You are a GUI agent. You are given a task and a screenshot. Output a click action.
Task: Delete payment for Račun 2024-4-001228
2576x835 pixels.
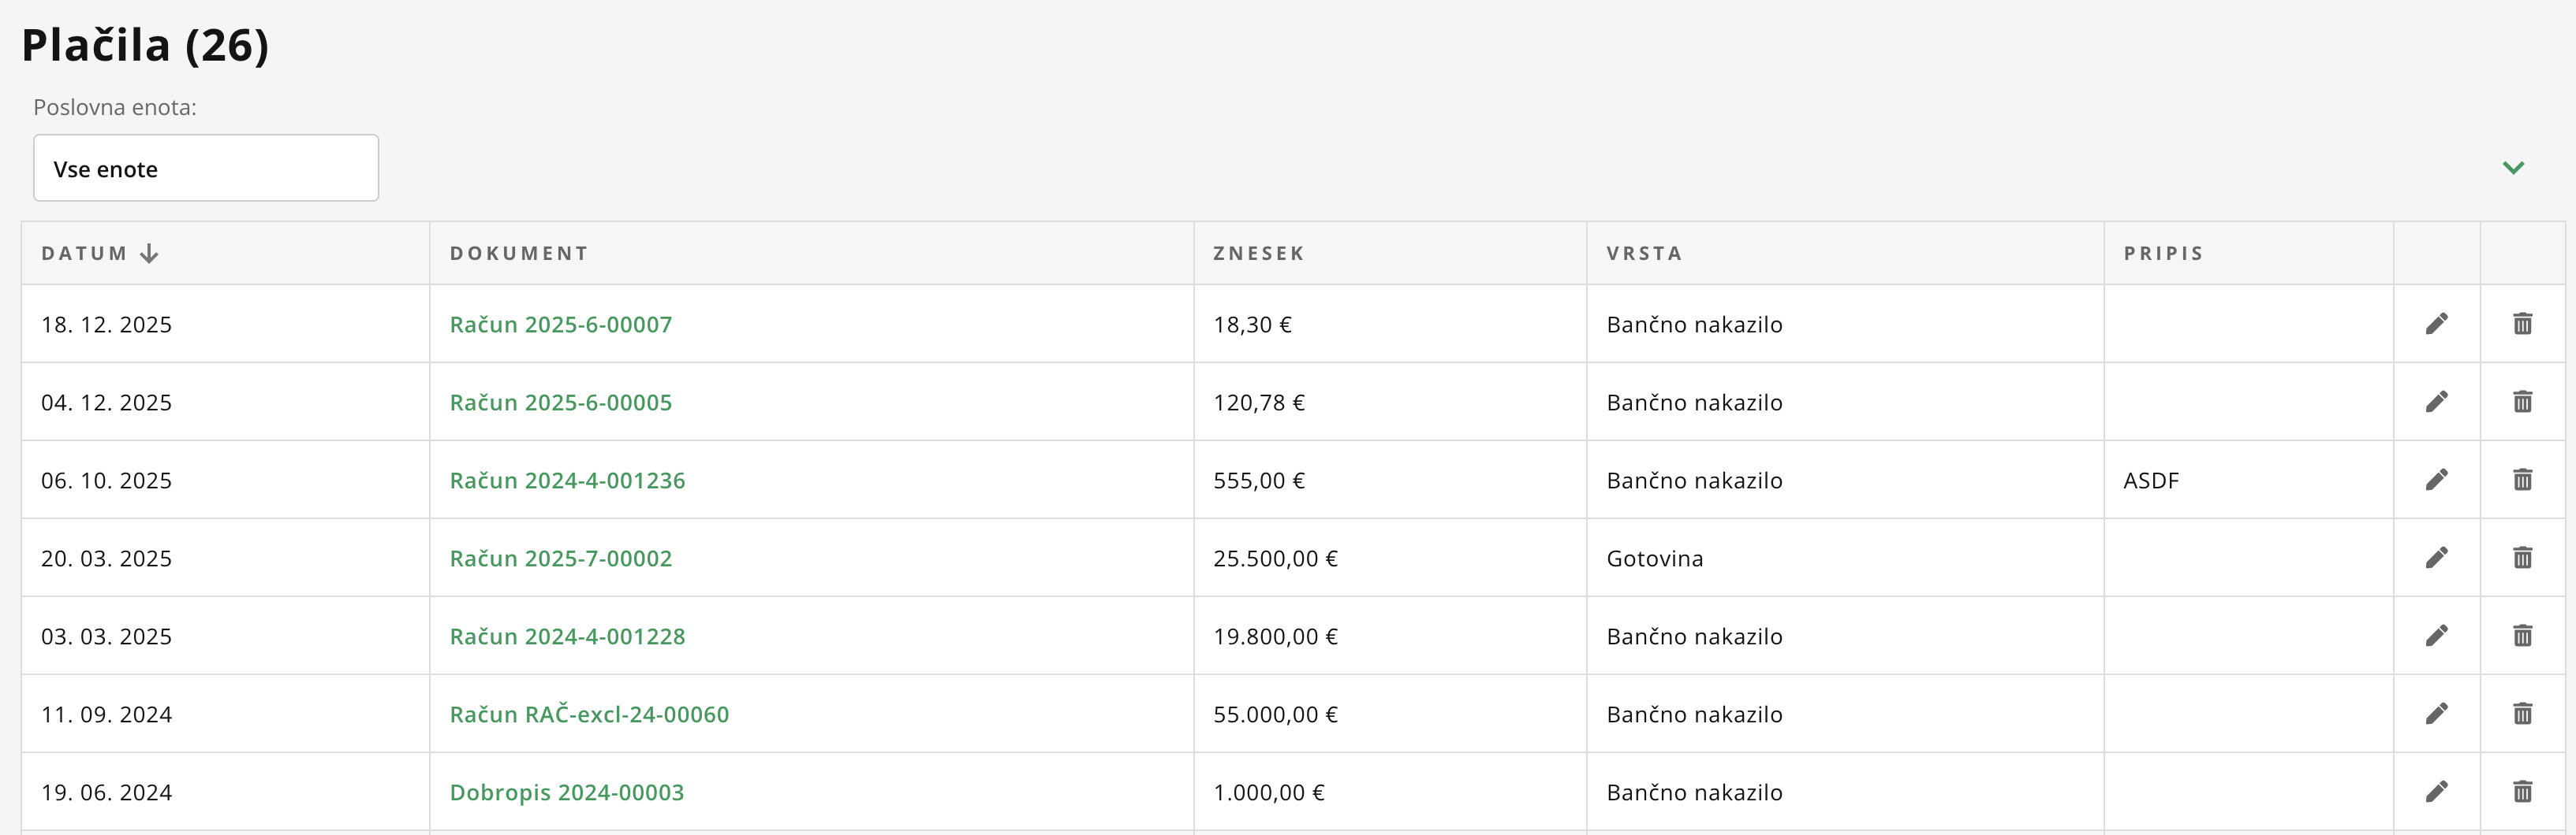click(x=2522, y=635)
